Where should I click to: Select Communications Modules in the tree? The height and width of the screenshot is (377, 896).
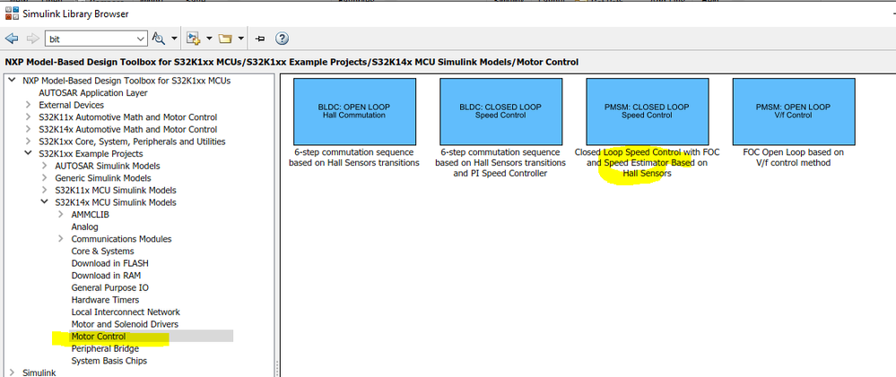point(121,239)
